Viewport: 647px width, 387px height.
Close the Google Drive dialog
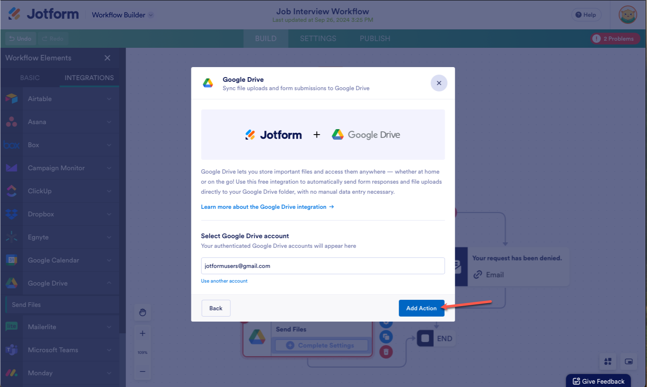439,83
